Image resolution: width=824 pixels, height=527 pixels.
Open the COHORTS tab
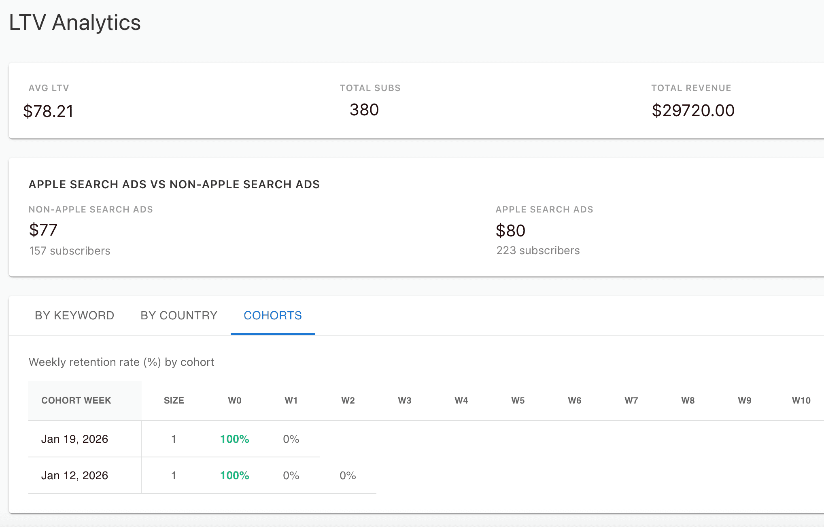(272, 315)
